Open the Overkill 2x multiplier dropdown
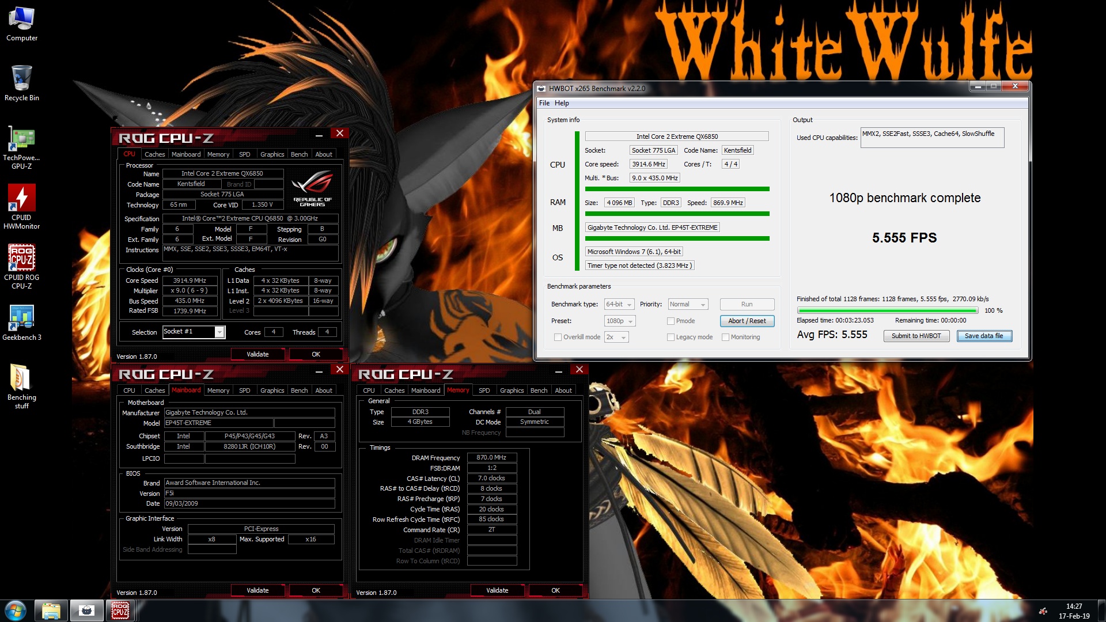The width and height of the screenshot is (1106, 622). click(x=616, y=337)
